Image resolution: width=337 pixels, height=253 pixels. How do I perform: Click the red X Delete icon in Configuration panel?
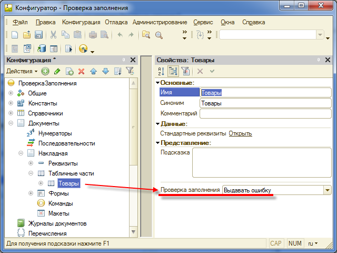81,71
